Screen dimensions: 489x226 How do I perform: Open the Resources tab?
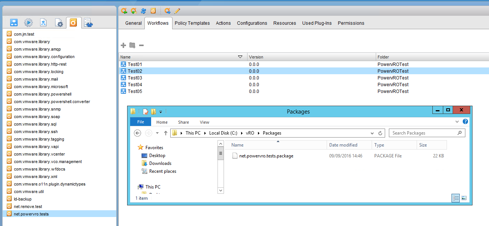[x=285, y=23]
